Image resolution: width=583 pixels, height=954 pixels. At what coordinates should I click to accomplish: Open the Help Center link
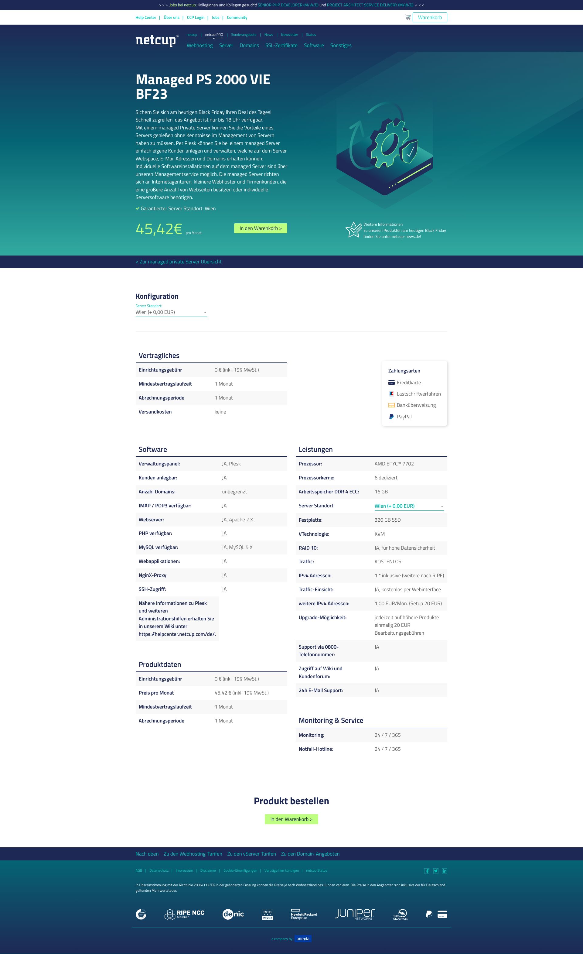[146, 17]
